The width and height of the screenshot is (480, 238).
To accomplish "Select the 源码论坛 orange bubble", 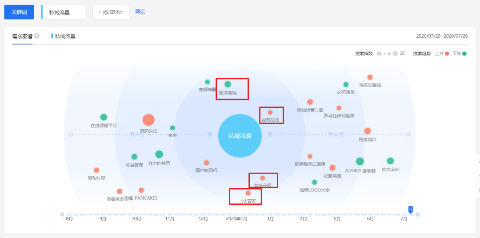I will pyautogui.click(x=148, y=119).
